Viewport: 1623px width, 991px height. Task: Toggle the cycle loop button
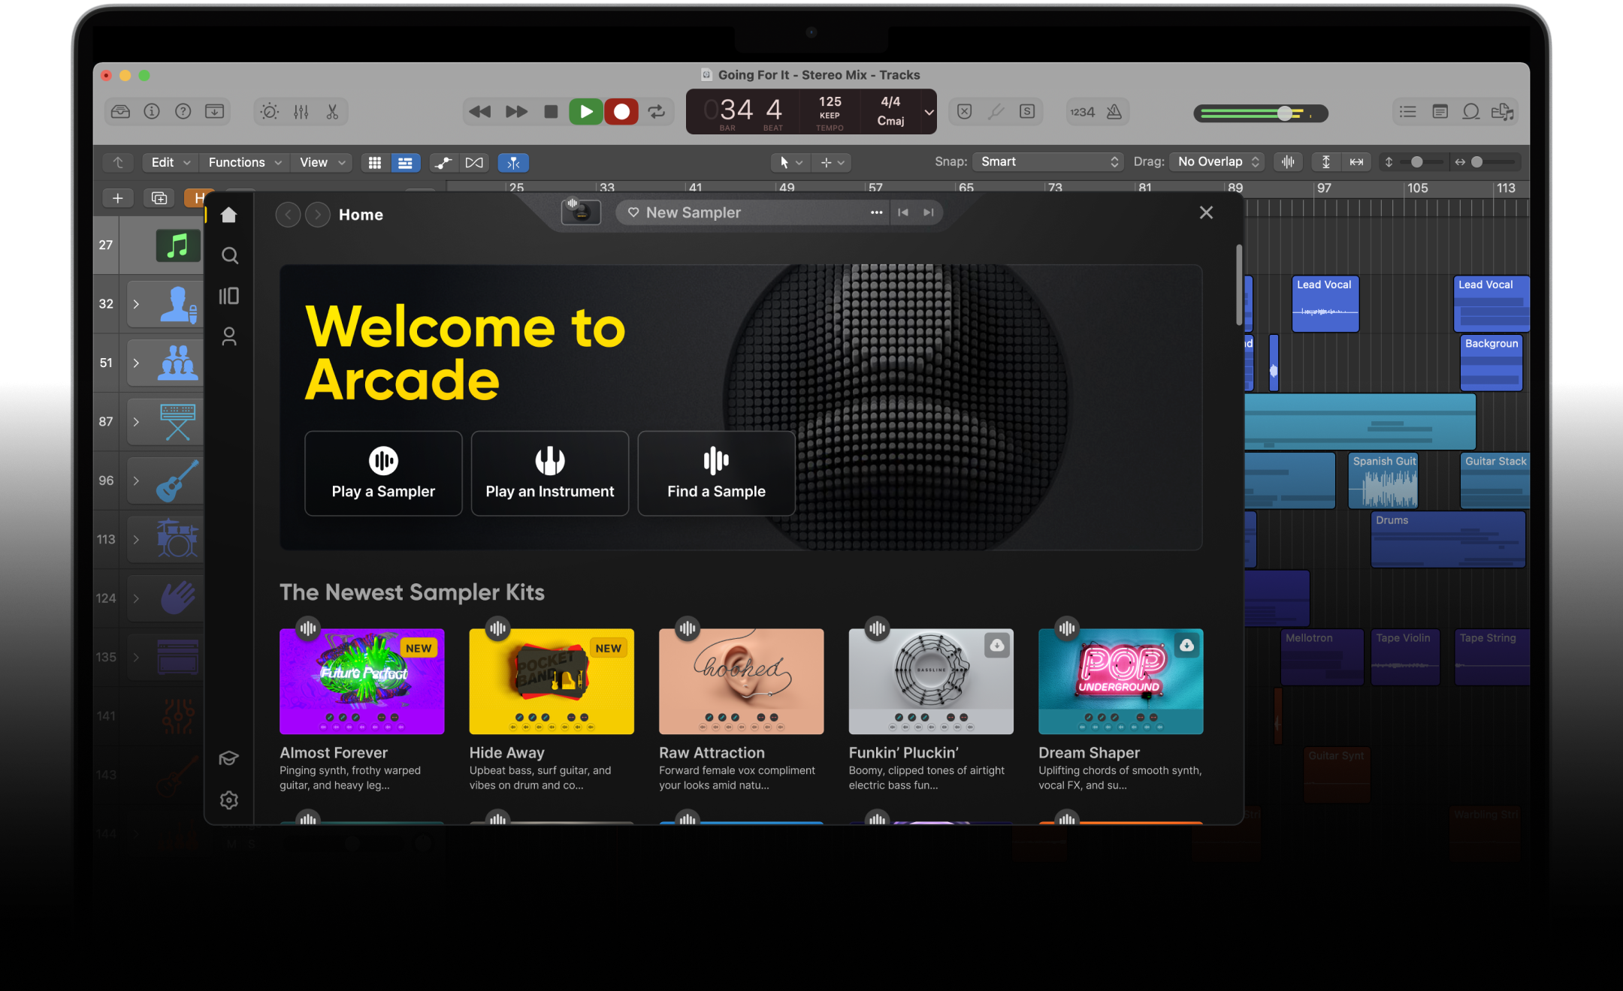tap(657, 112)
